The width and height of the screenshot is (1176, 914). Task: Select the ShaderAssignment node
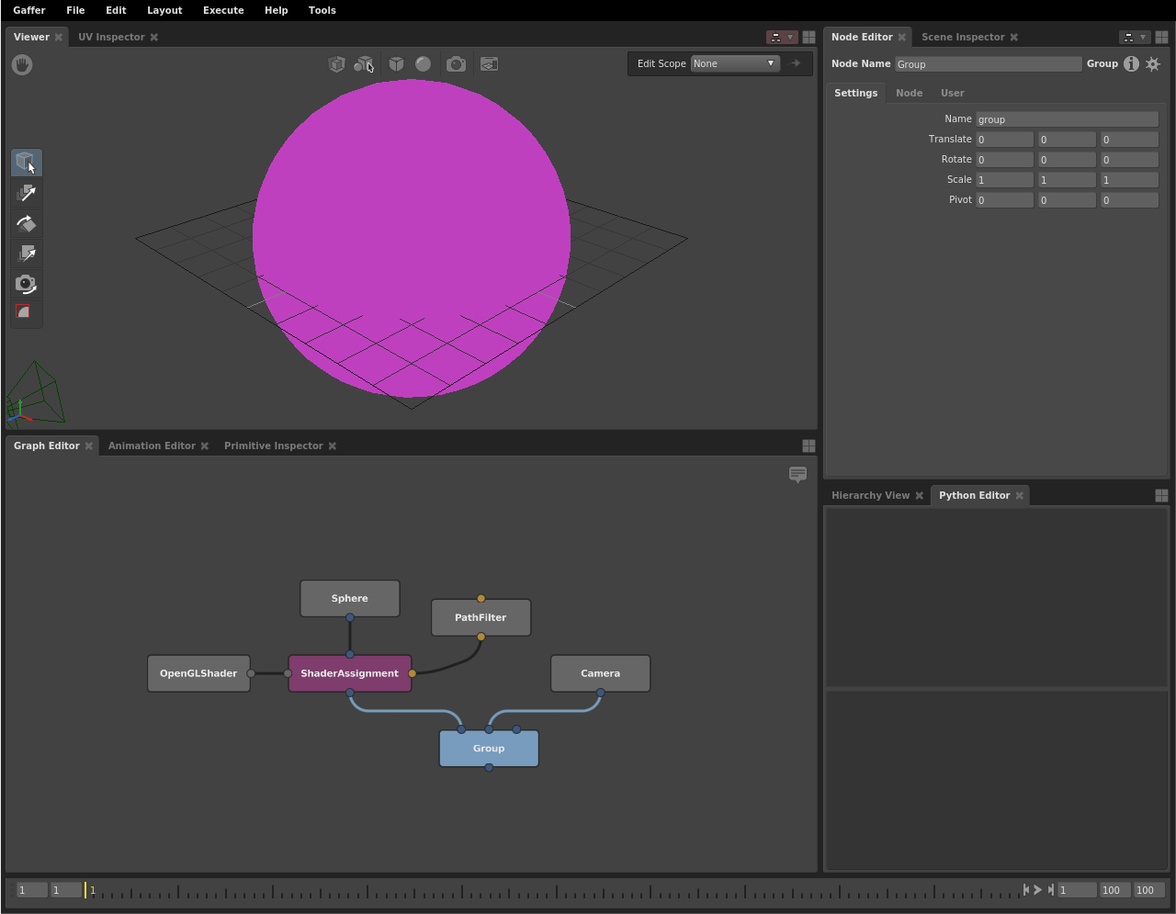pos(349,673)
